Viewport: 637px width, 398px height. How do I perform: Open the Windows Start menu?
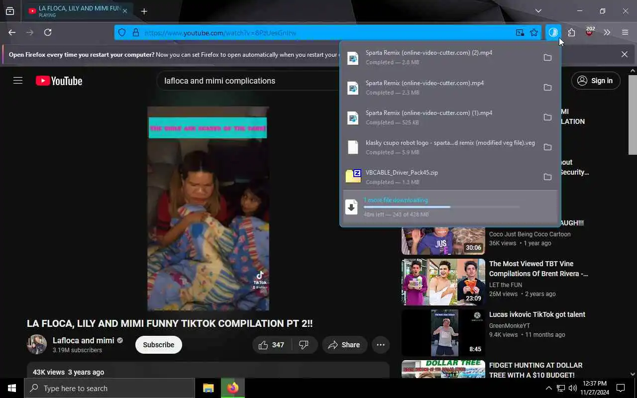[12, 388]
